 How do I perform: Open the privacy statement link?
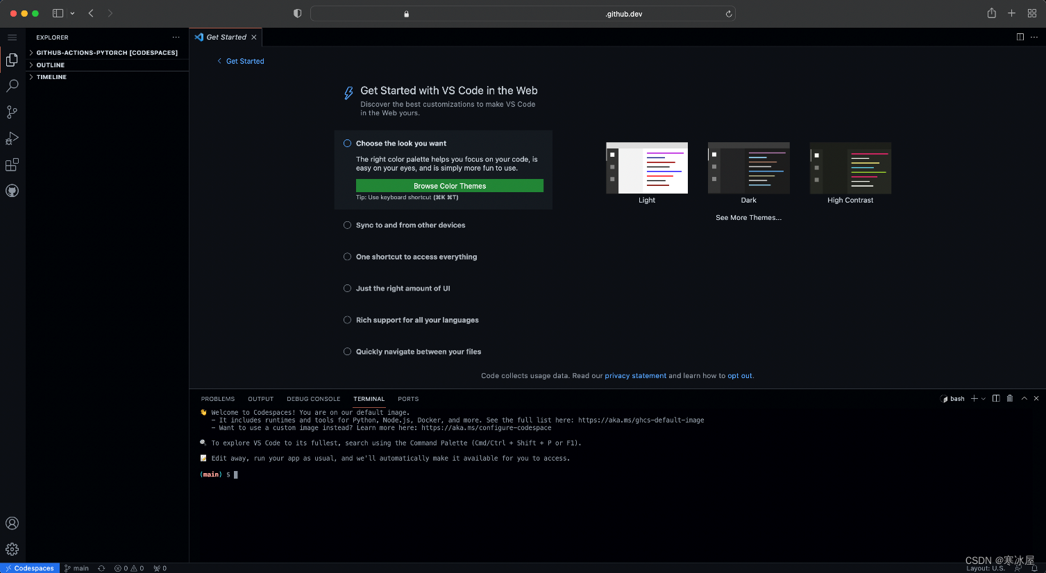click(x=635, y=376)
